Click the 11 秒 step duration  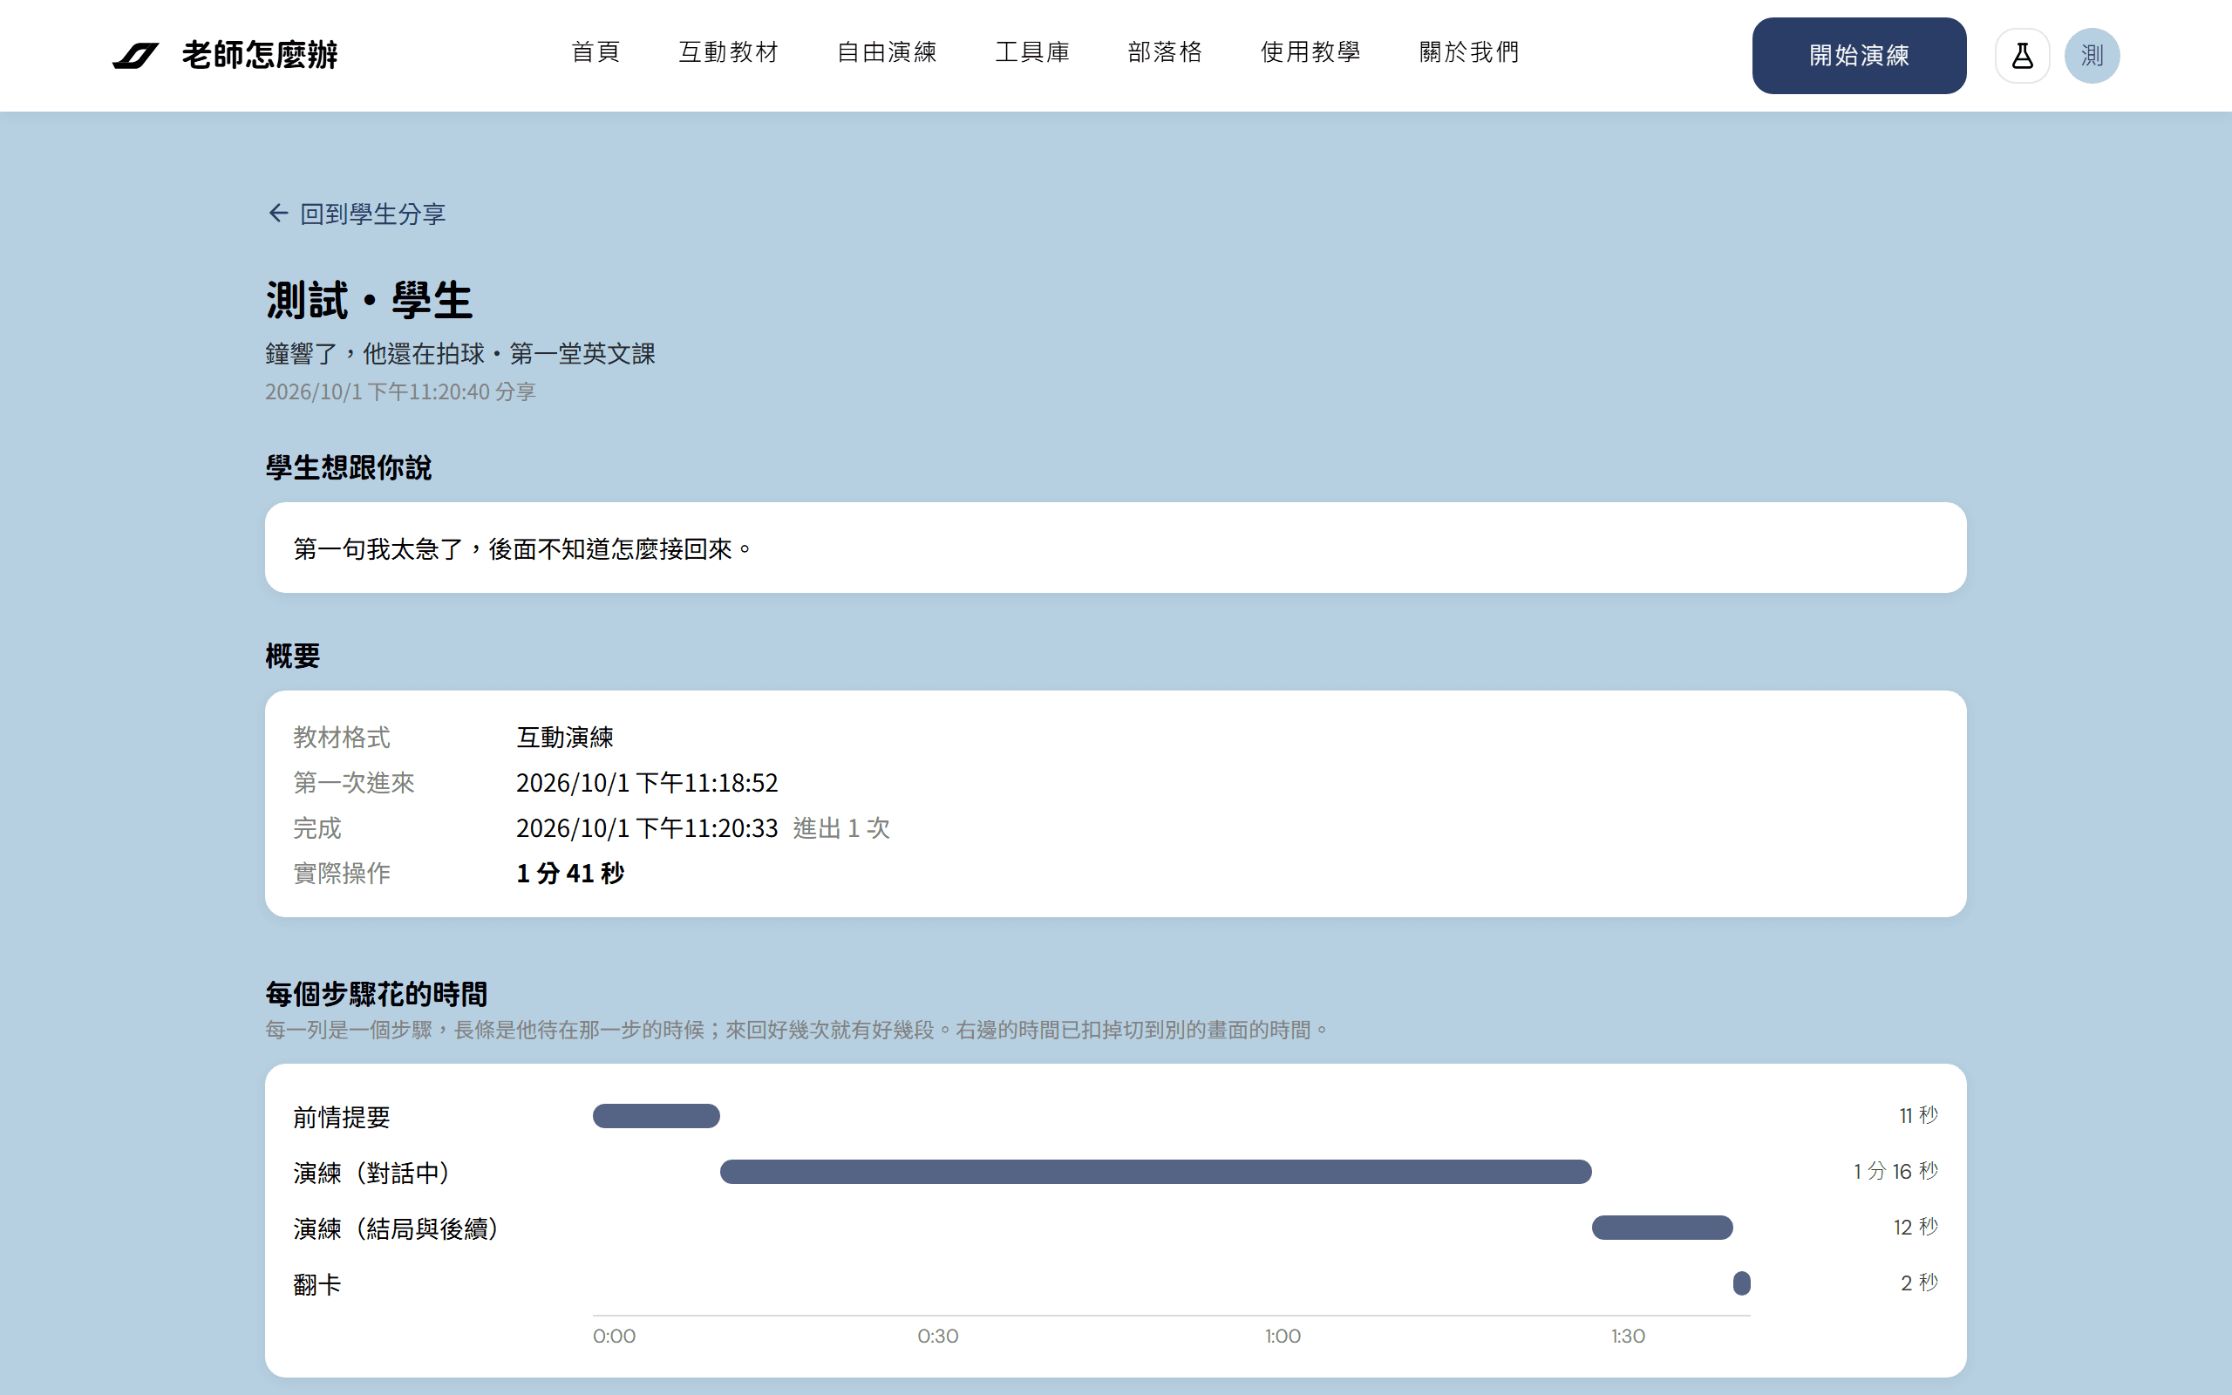[1918, 1115]
